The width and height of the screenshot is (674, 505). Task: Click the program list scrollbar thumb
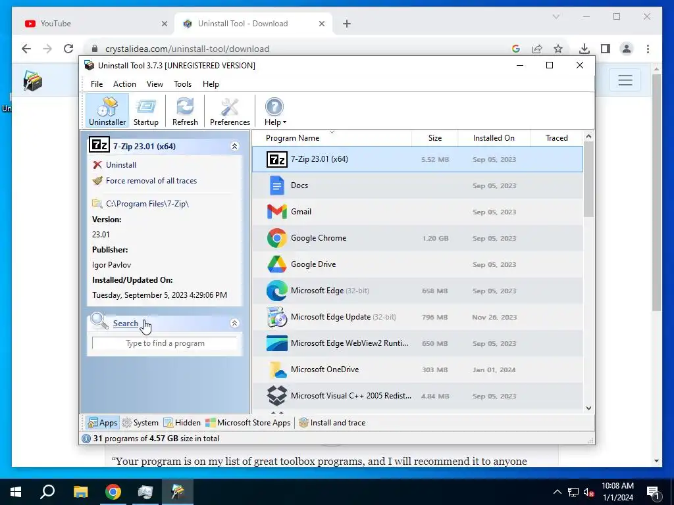coord(588,180)
